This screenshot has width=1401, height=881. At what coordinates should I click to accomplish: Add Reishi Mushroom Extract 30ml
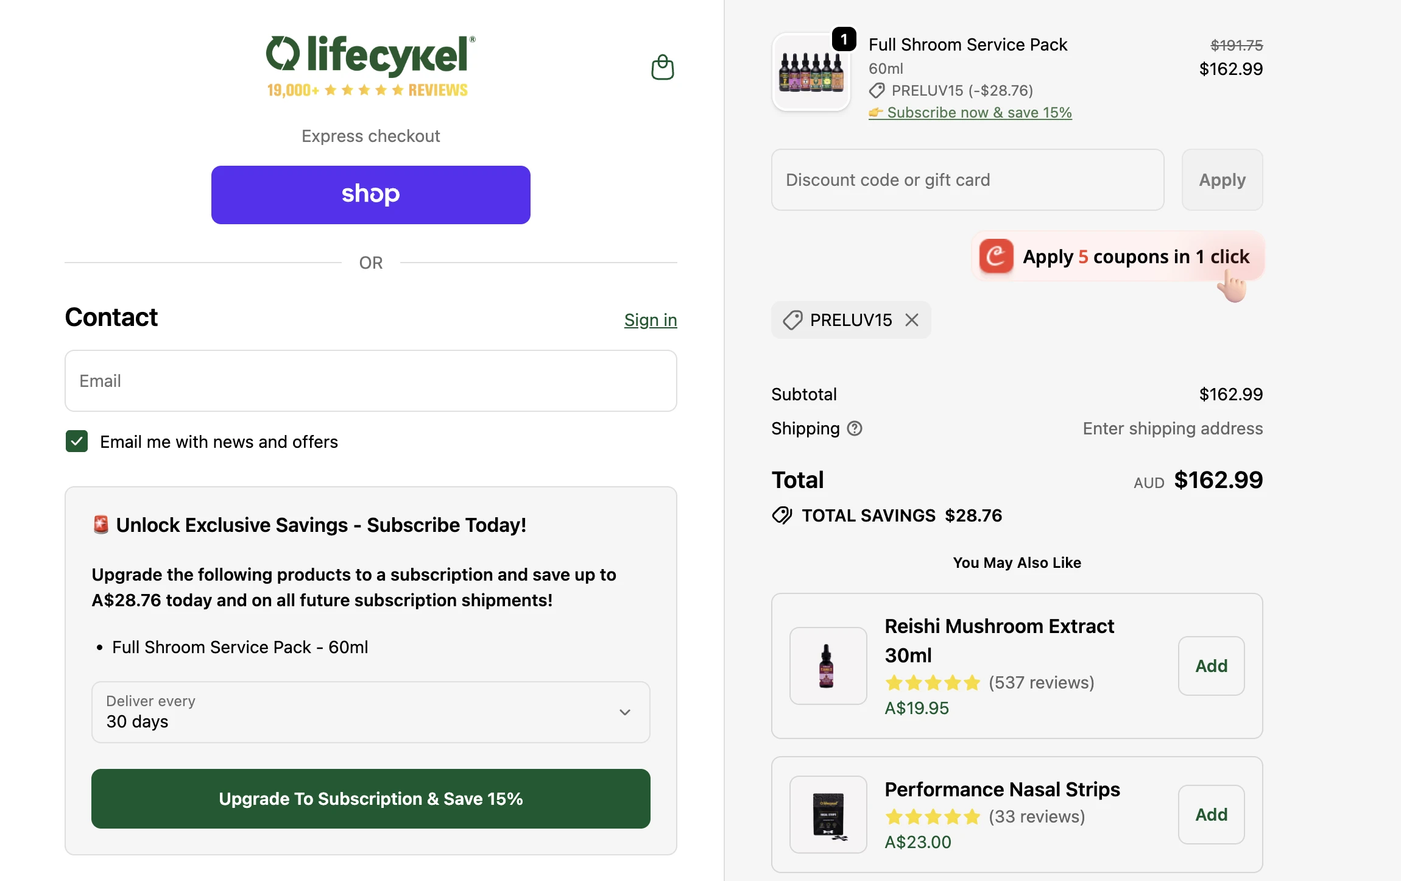coord(1211,665)
